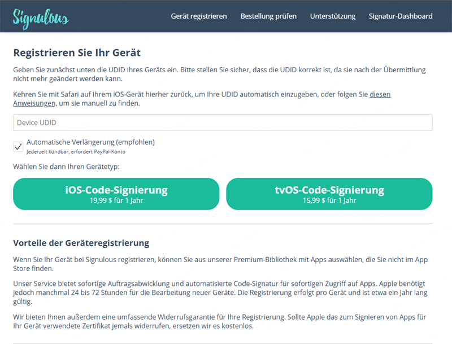Click the 'Vorteile der Geräteregistrierung' heading
452x344 pixels.
point(81,243)
